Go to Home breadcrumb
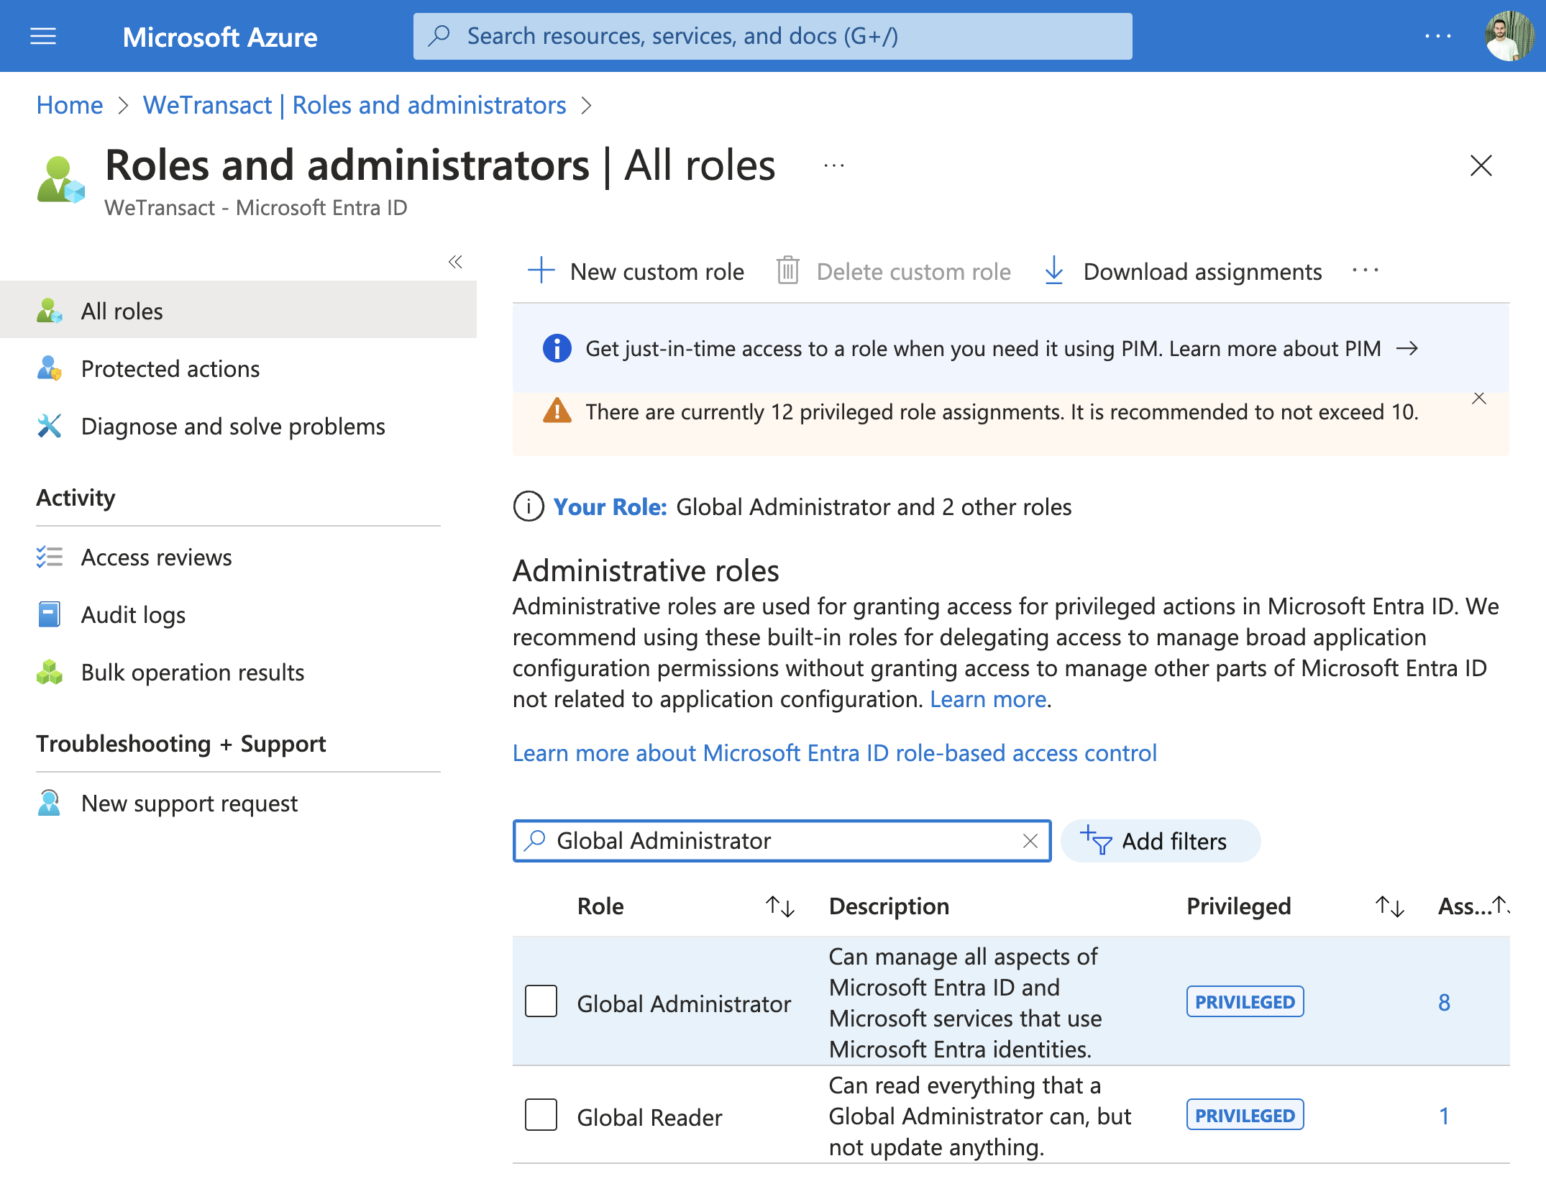This screenshot has height=1197, width=1546. click(70, 105)
